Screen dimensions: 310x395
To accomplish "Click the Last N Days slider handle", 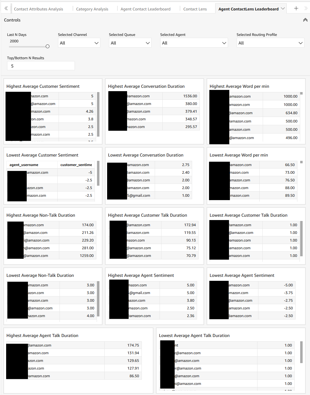I will pos(47,46).
